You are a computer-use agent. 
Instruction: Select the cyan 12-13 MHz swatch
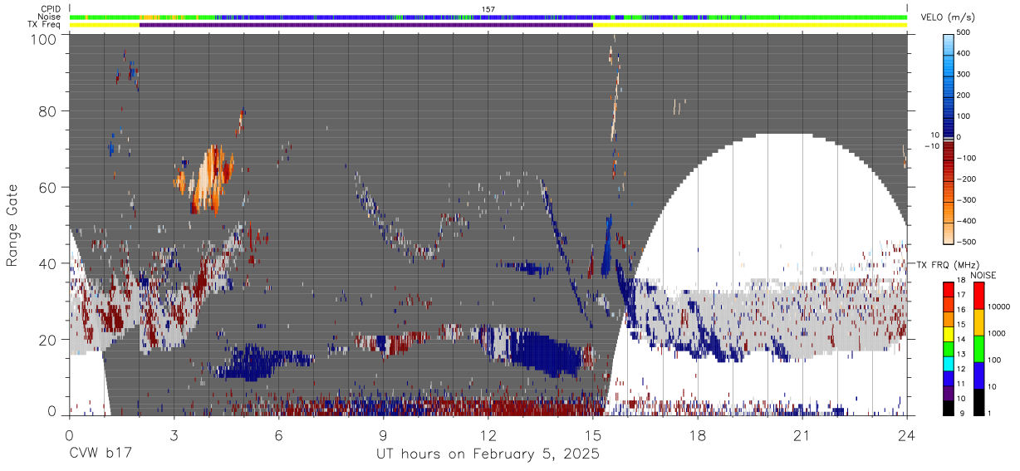[x=949, y=363]
